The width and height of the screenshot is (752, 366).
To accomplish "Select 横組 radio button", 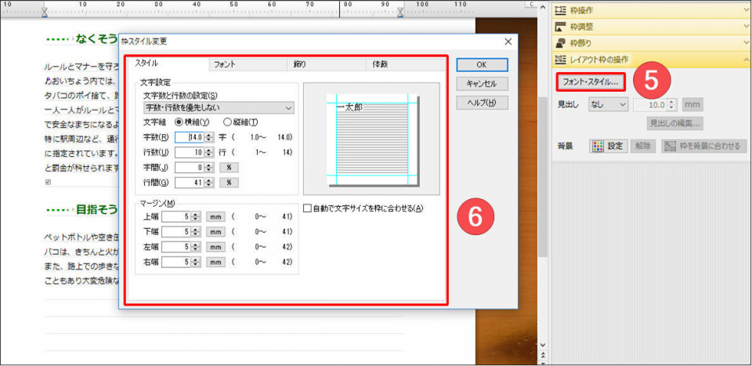I will click(179, 122).
